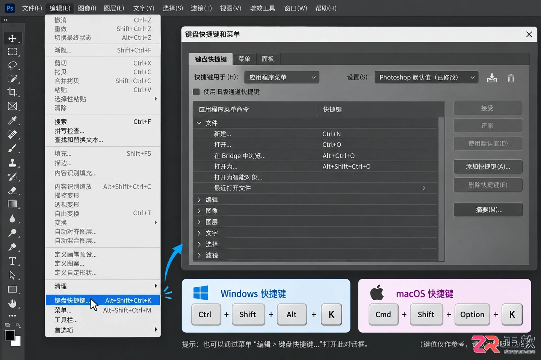Open the 文件(F) menu
The image size is (541, 360).
tap(32, 8)
